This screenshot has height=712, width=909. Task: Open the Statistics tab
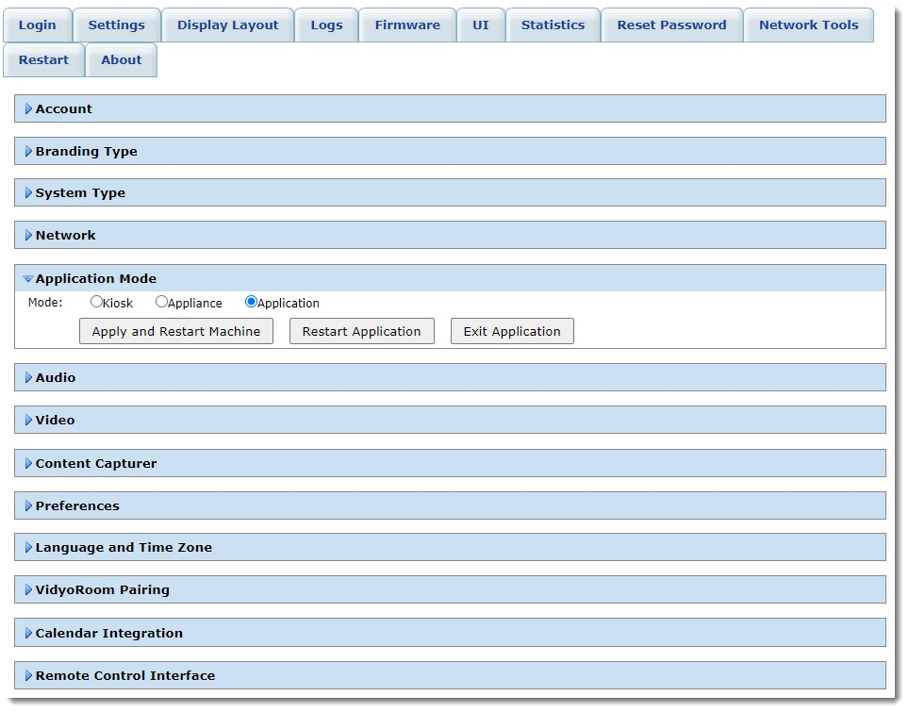pyautogui.click(x=554, y=25)
